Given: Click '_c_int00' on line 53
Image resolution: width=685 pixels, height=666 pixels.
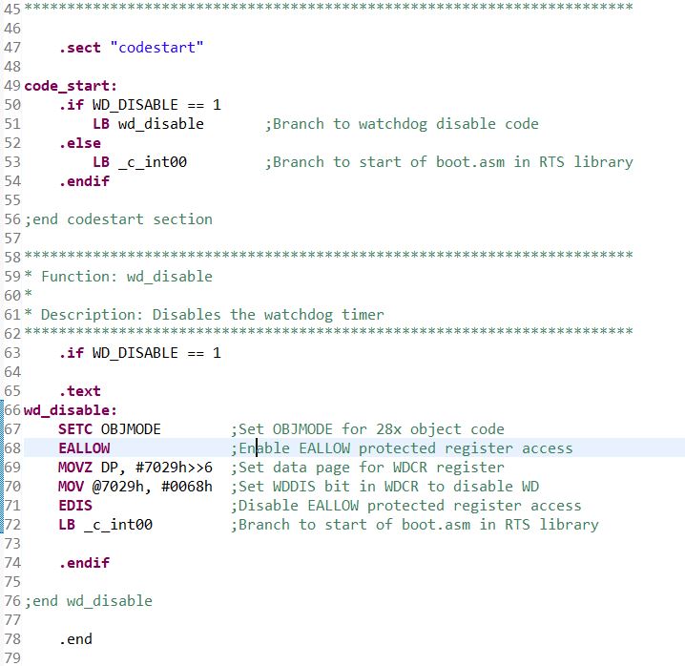Looking at the screenshot, I should pos(153,162).
